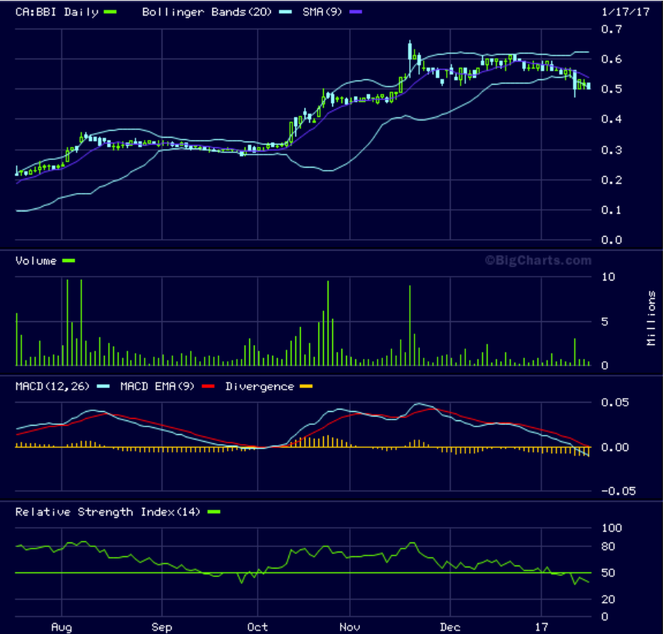This screenshot has height=634, width=663.
Task: Click the 1/17/17 date label
Action: [x=625, y=12]
